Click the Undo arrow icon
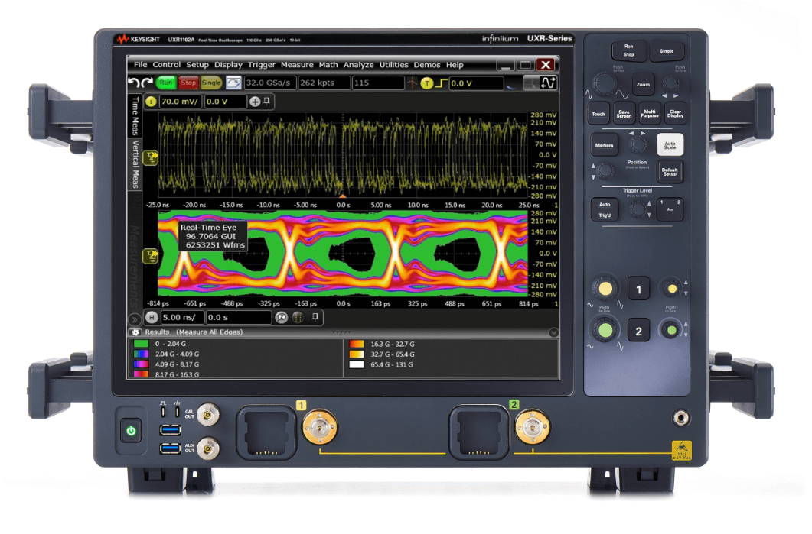Image resolution: width=812 pixels, height=534 pixels. point(134,82)
